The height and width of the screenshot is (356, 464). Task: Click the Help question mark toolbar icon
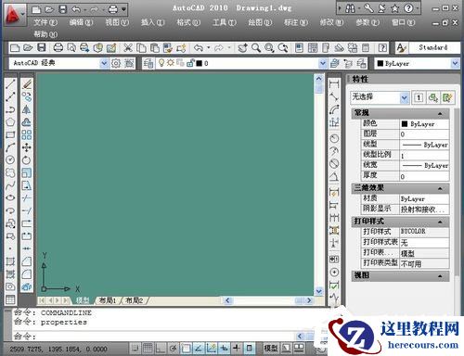coord(382,47)
